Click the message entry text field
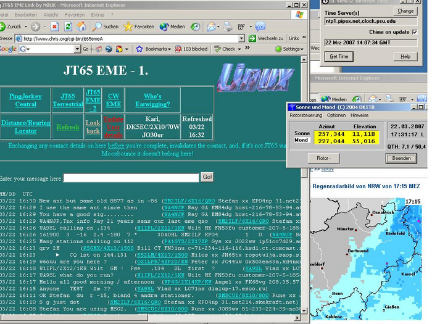This screenshot has width=432, height=324. point(130,178)
